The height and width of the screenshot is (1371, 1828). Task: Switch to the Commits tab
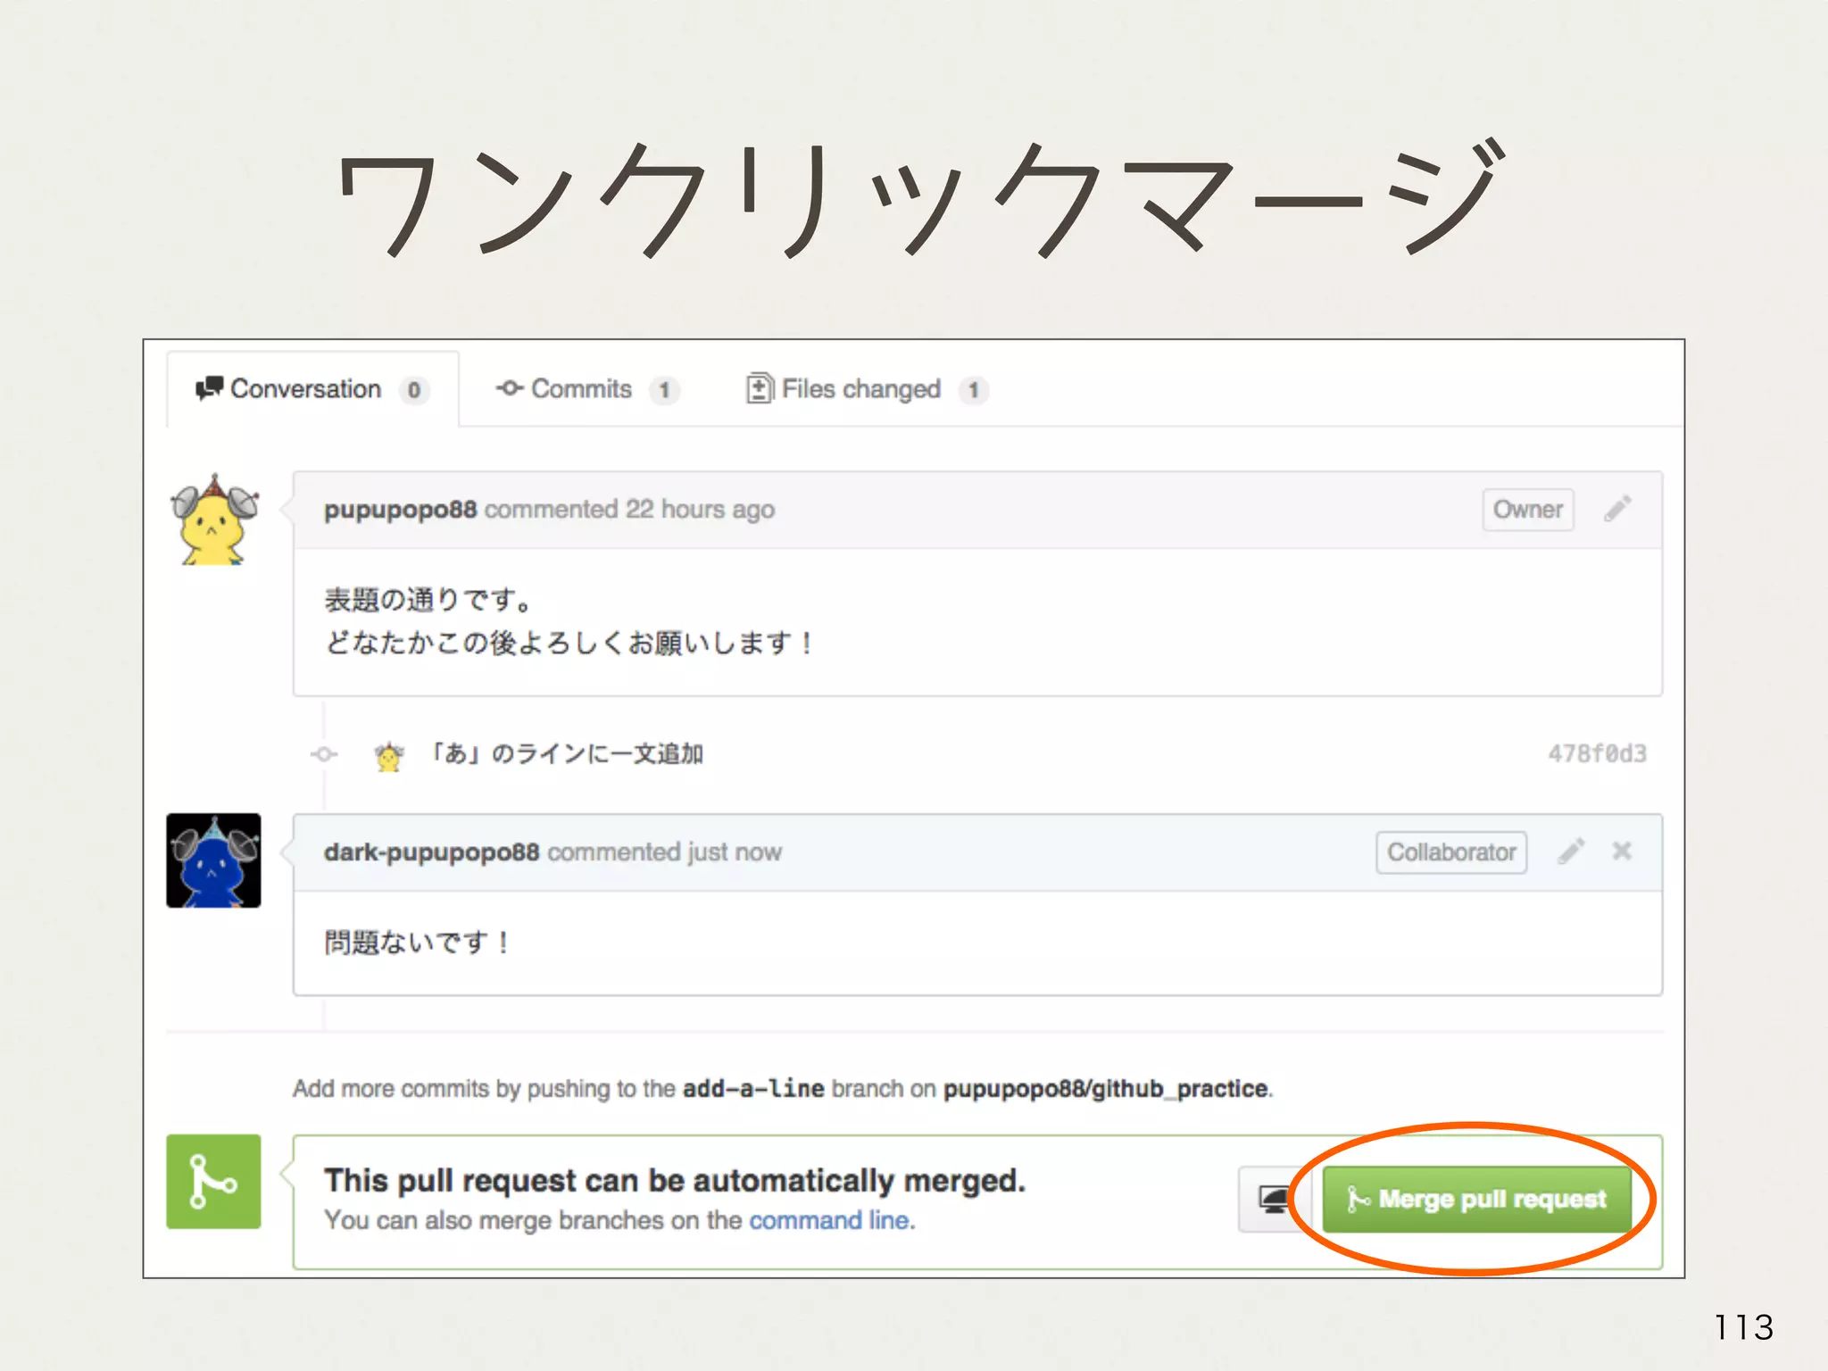click(x=581, y=389)
